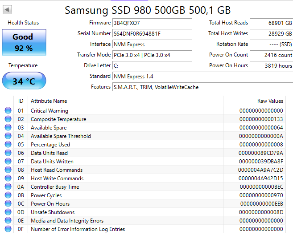Select the Available Spare Threshold attribute name

pyautogui.click(x=61, y=136)
